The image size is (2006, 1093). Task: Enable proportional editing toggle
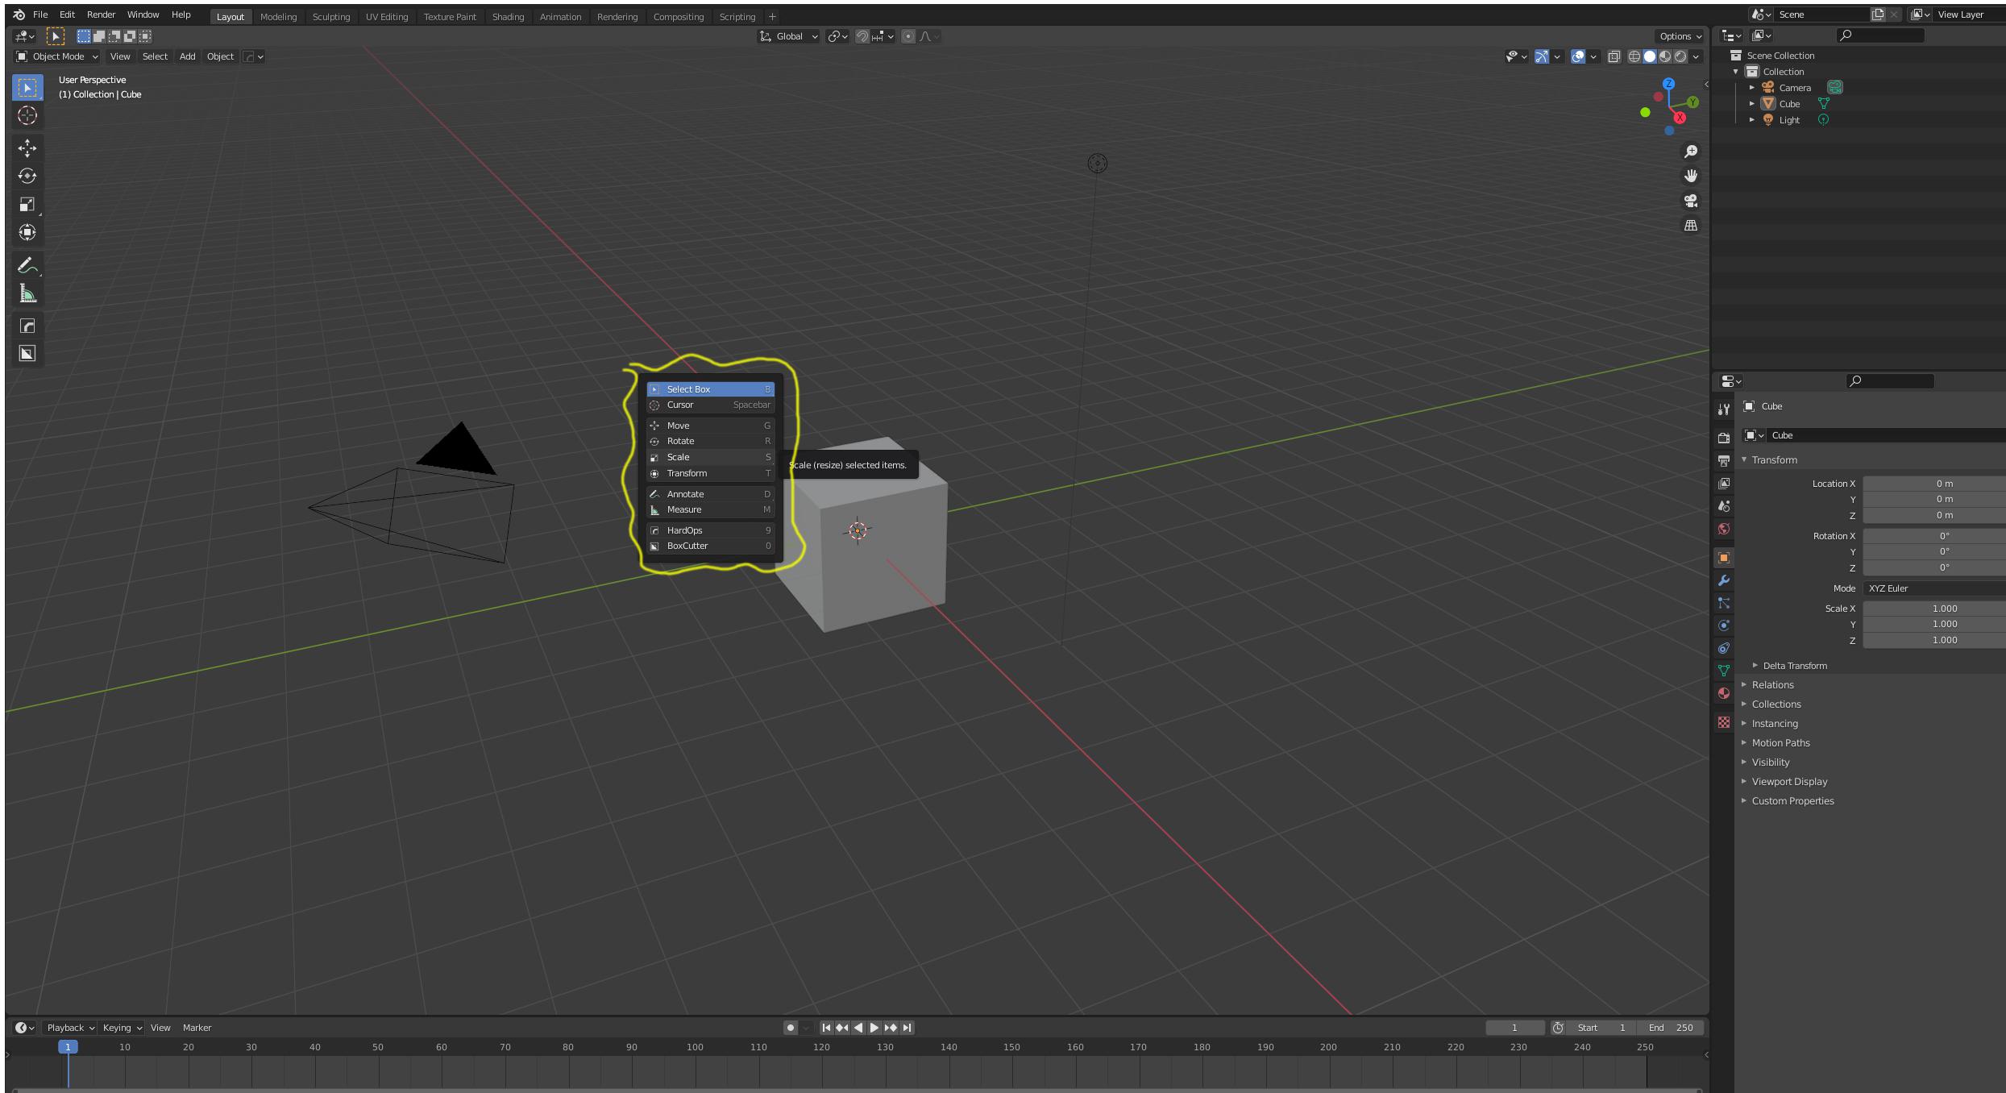908,36
